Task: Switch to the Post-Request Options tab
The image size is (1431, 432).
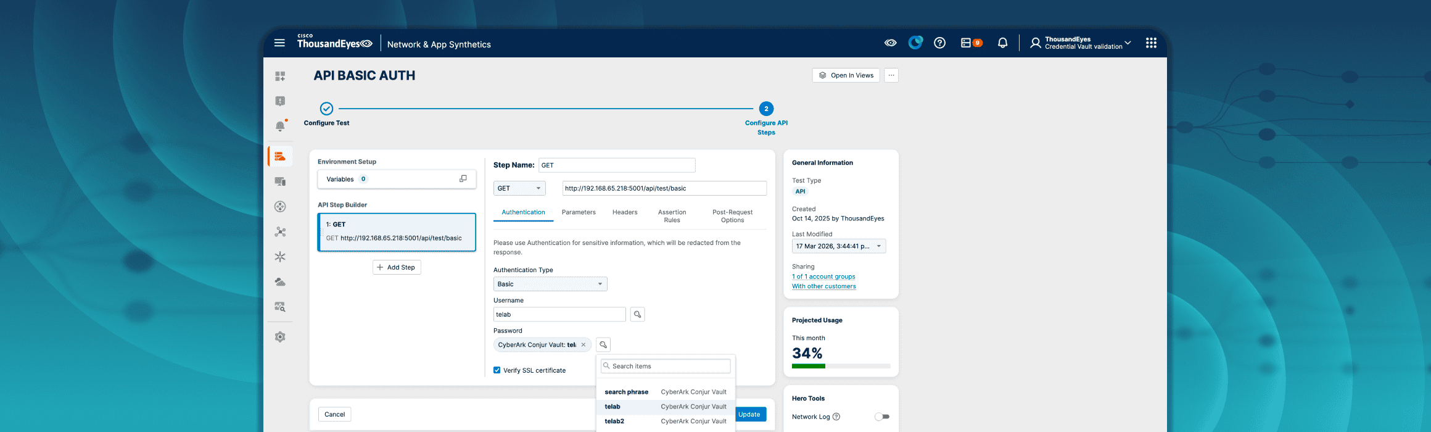Action: pos(732,216)
